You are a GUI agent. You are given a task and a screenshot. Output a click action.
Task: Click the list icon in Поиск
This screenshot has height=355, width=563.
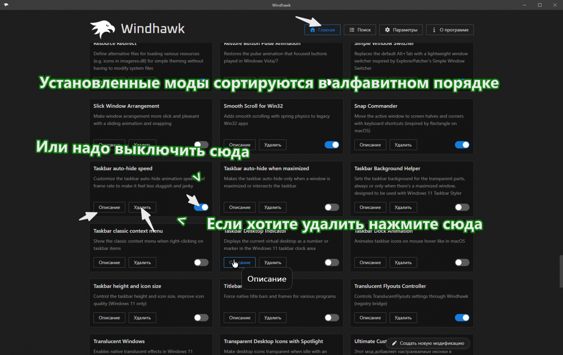click(x=352, y=30)
